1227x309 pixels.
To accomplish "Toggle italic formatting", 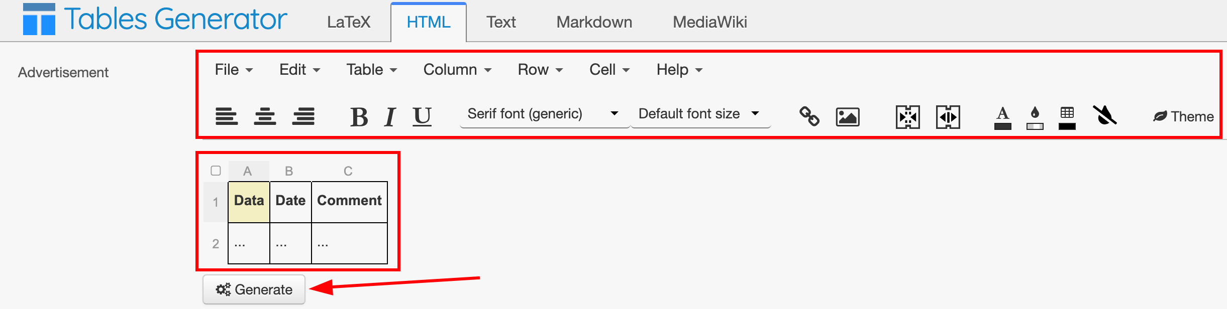I will [x=390, y=117].
